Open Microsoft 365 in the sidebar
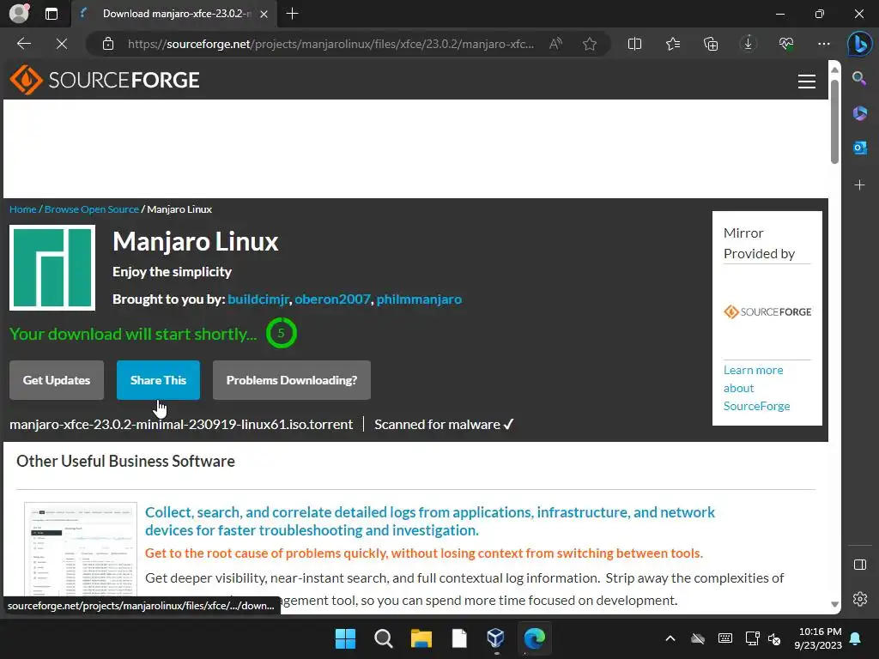This screenshot has height=659, width=879. click(x=859, y=113)
